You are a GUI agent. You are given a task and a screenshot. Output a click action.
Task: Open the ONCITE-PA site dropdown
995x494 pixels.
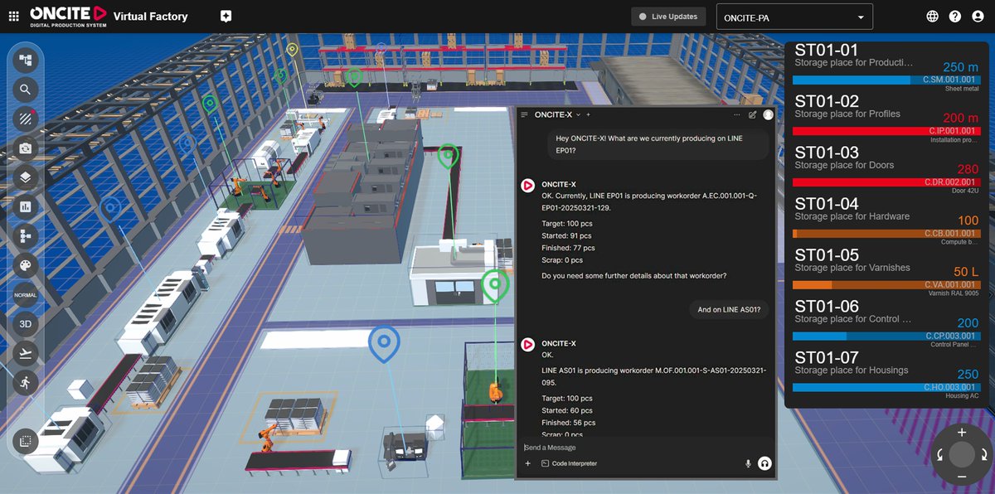[x=794, y=17]
